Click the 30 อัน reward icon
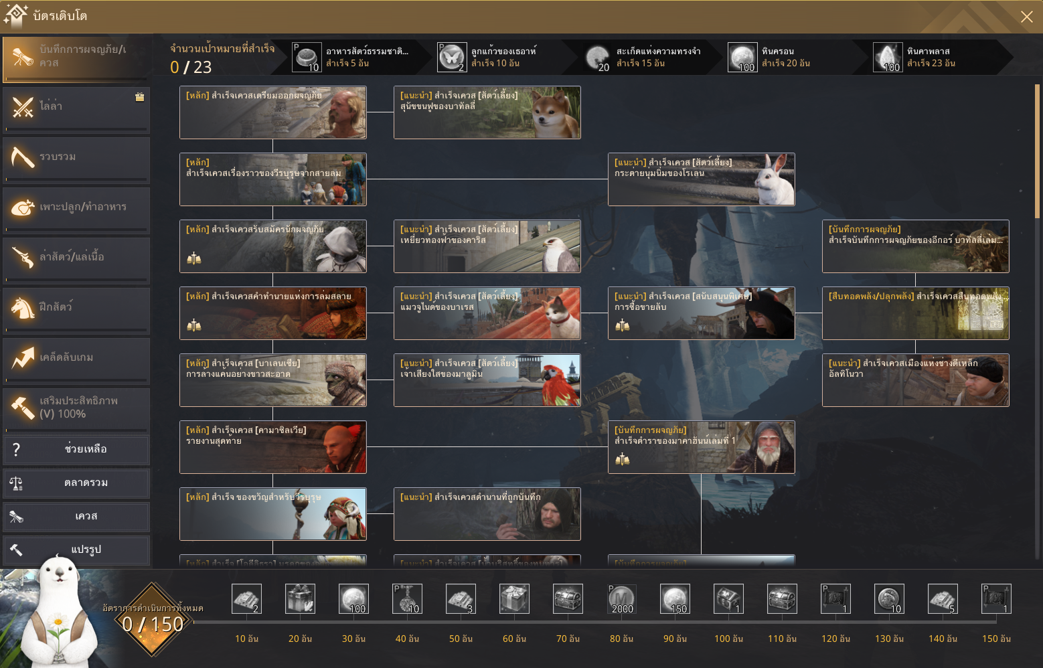This screenshot has width=1043, height=668. (353, 599)
